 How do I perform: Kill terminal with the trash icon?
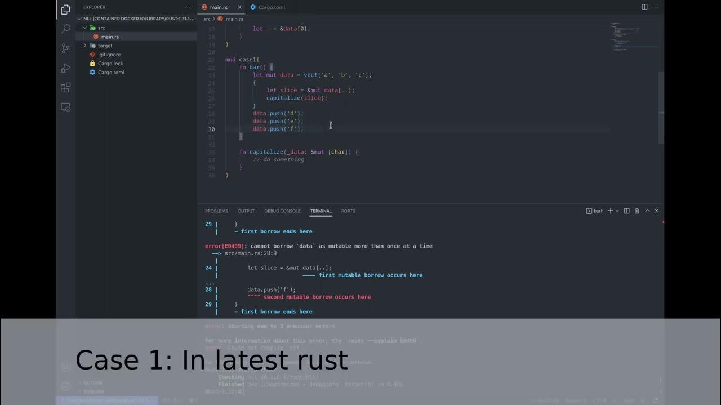[x=637, y=211]
